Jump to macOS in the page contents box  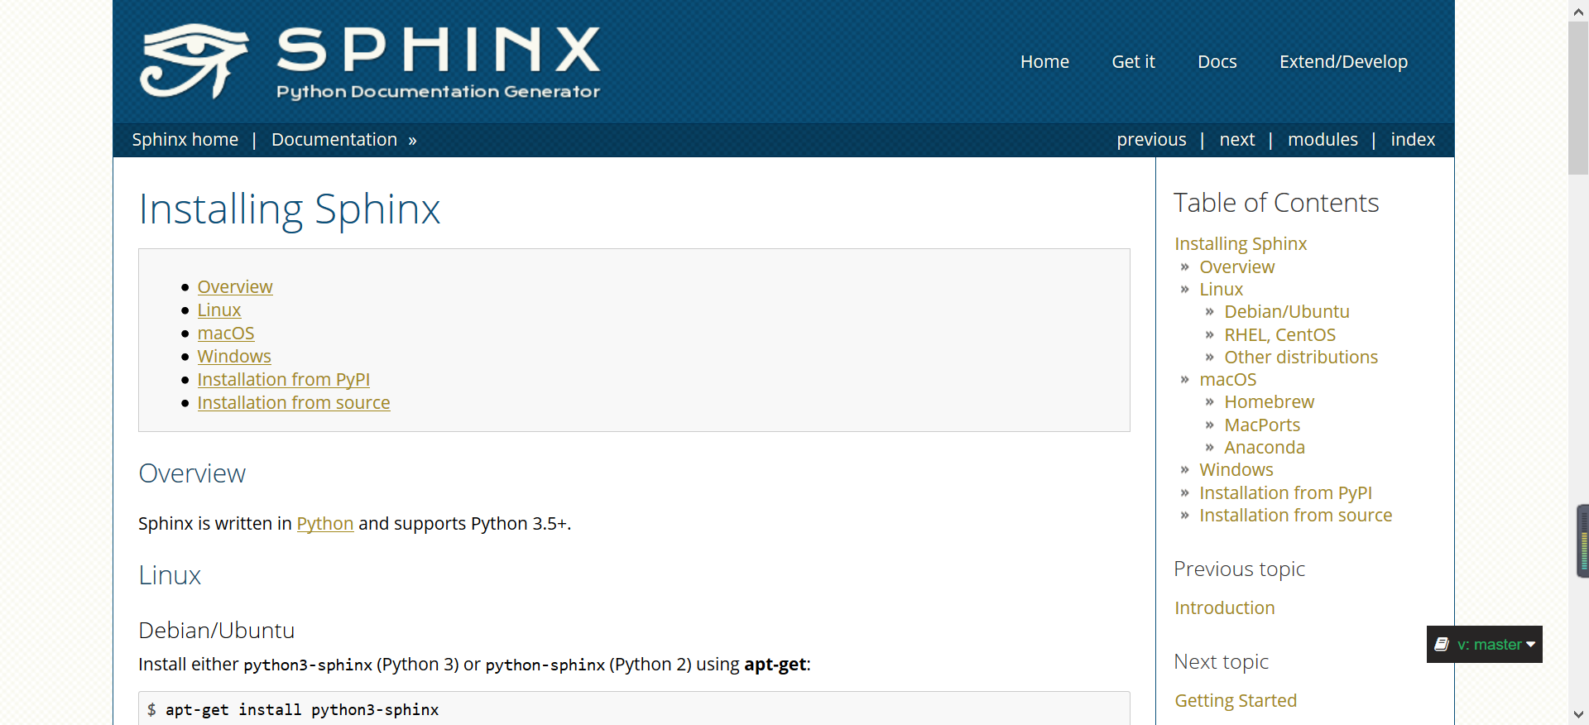click(x=226, y=334)
